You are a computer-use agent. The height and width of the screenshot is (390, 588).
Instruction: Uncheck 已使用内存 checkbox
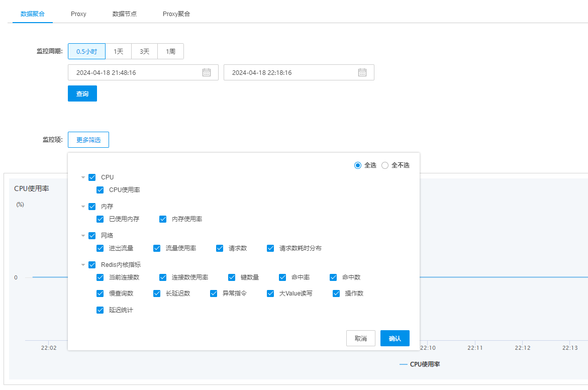[x=100, y=219]
